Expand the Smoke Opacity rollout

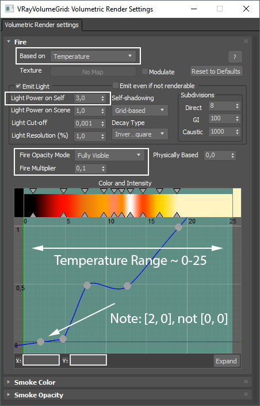click(x=9, y=394)
